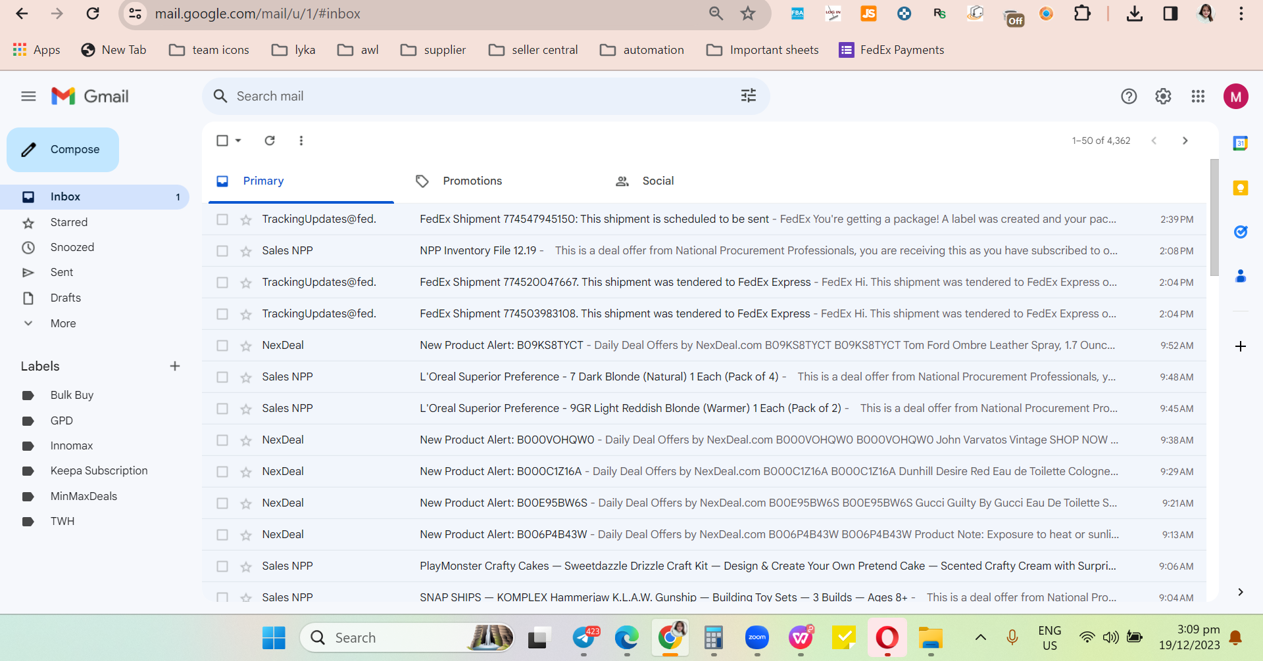
Task: Select the FedEx Shipment 774503983108 email checkbox
Action: (222, 314)
